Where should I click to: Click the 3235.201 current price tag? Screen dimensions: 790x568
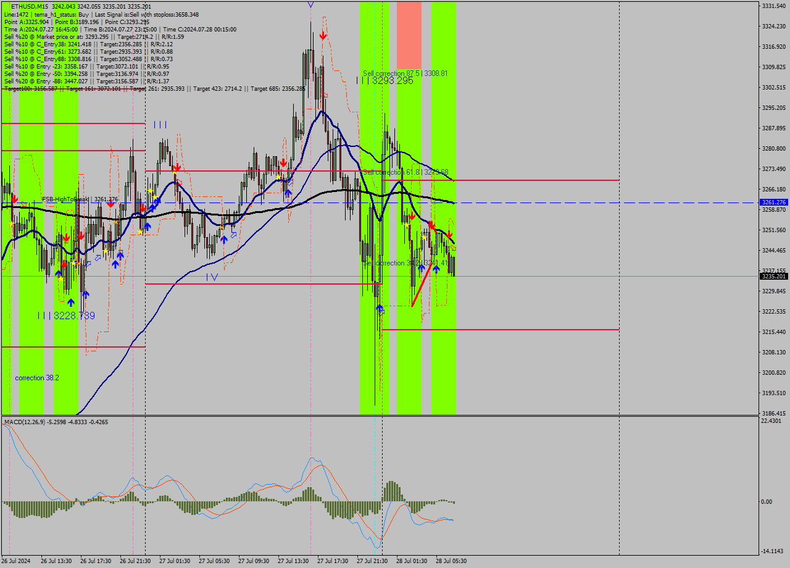pos(773,276)
